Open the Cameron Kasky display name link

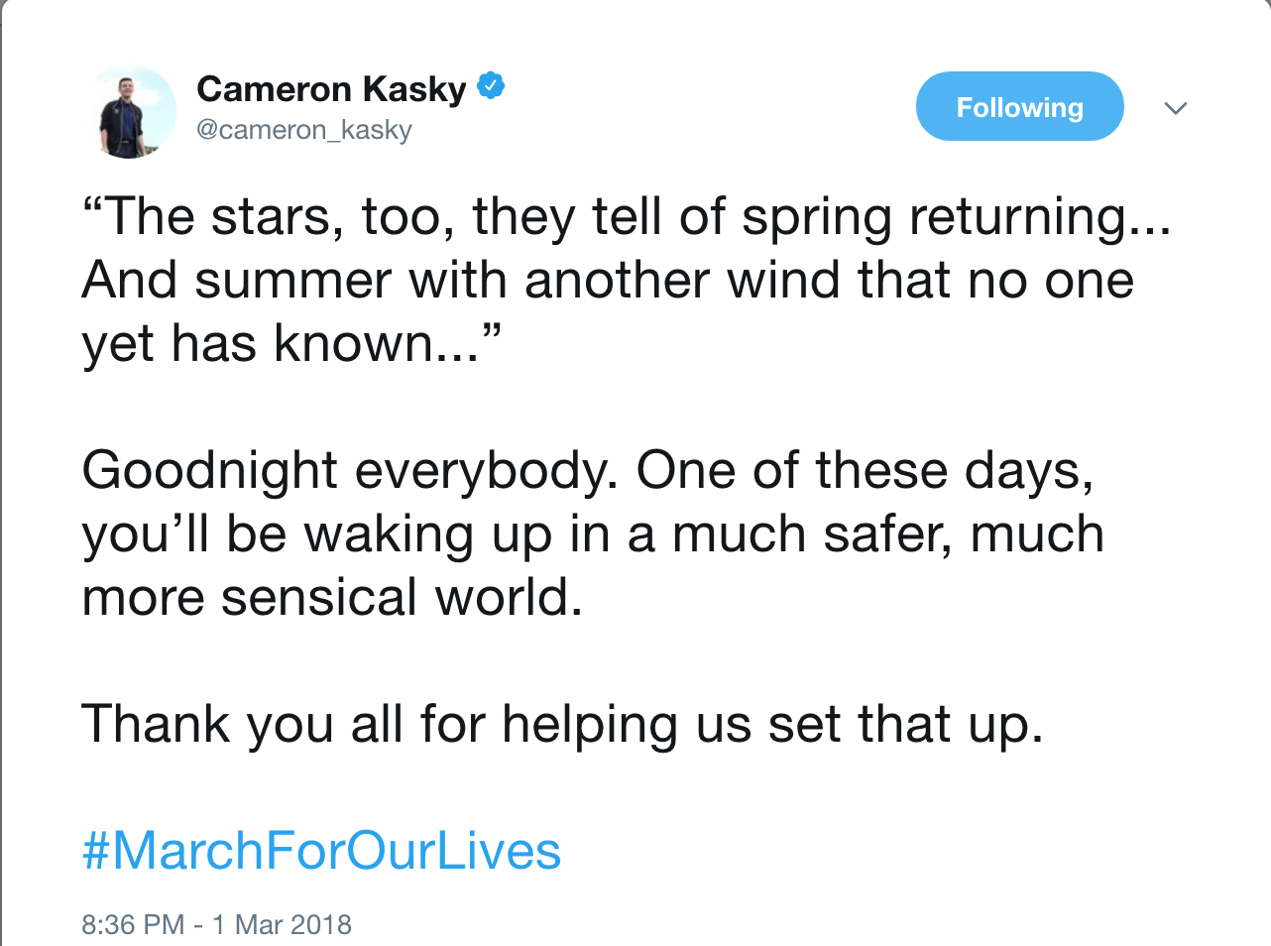331,89
